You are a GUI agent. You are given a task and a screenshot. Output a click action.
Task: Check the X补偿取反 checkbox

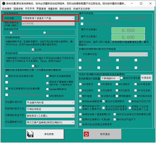coord(80,84)
